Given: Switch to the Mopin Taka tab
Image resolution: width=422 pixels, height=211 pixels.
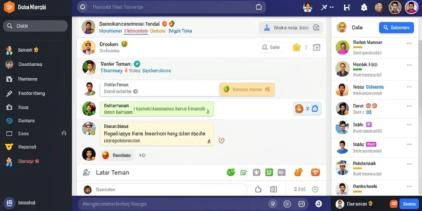Looking at the screenshot, I should pos(180,31).
